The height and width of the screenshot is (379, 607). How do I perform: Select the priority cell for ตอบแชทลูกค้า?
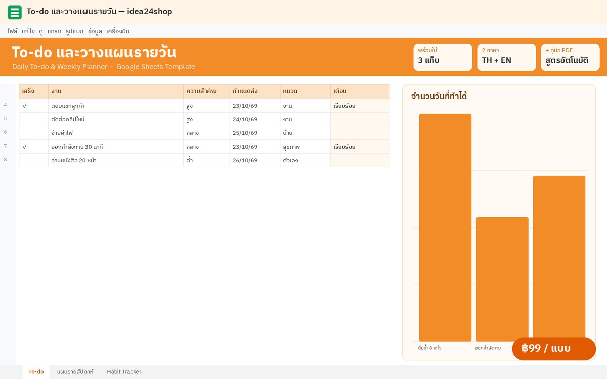tap(206, 106)
